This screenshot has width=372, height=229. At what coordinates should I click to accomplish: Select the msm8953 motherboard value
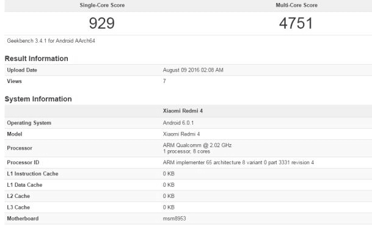click(x=174, y=219)
